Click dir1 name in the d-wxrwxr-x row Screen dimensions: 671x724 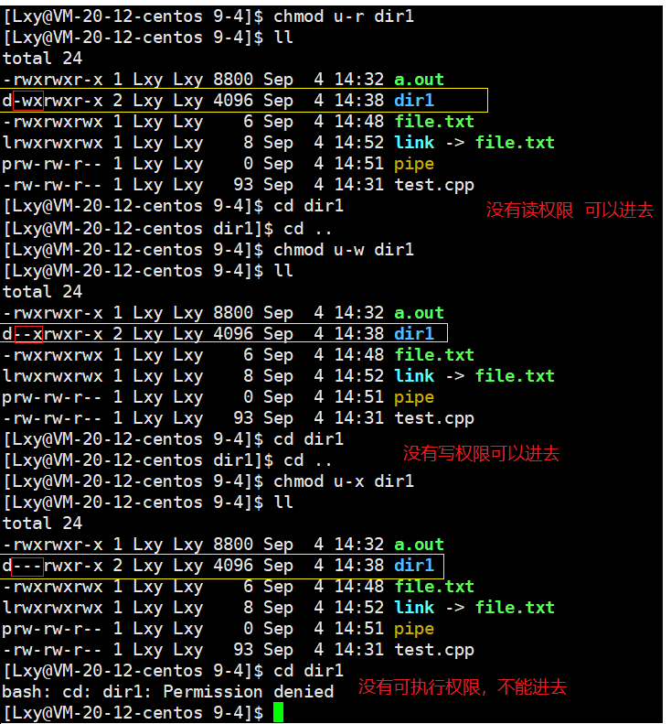(414, 101)
